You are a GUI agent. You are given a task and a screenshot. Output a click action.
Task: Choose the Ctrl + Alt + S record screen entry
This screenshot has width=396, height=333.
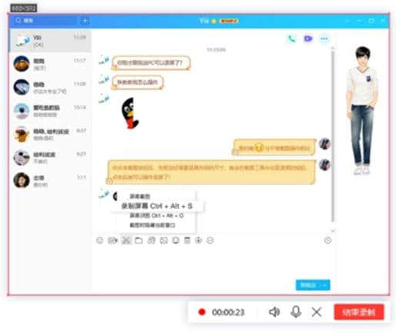157,206
